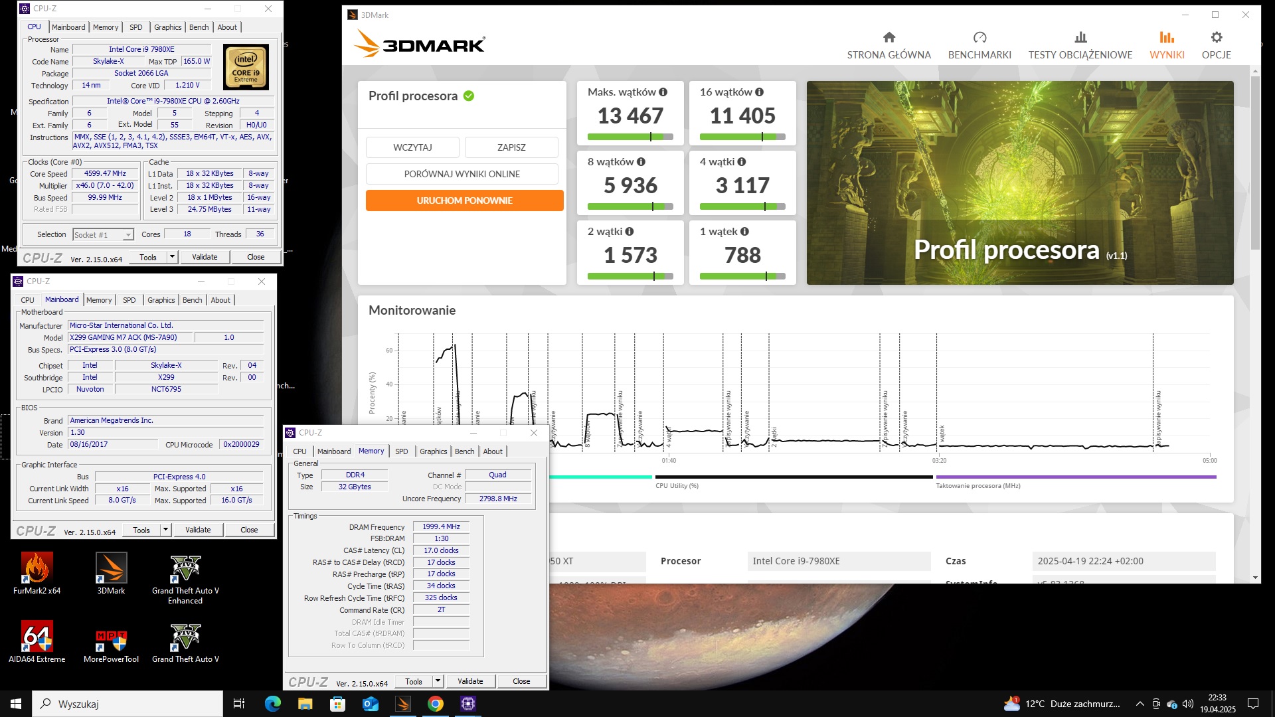
Task: Click the 16 wątków score progress bar
Action: pos(742,137)
